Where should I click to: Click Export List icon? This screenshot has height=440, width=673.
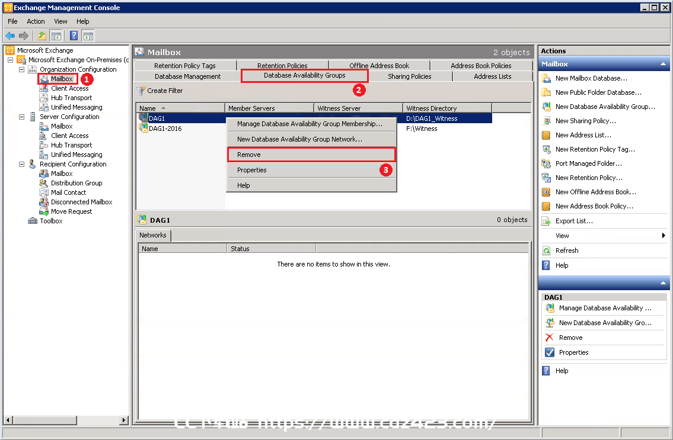[546, 221]
